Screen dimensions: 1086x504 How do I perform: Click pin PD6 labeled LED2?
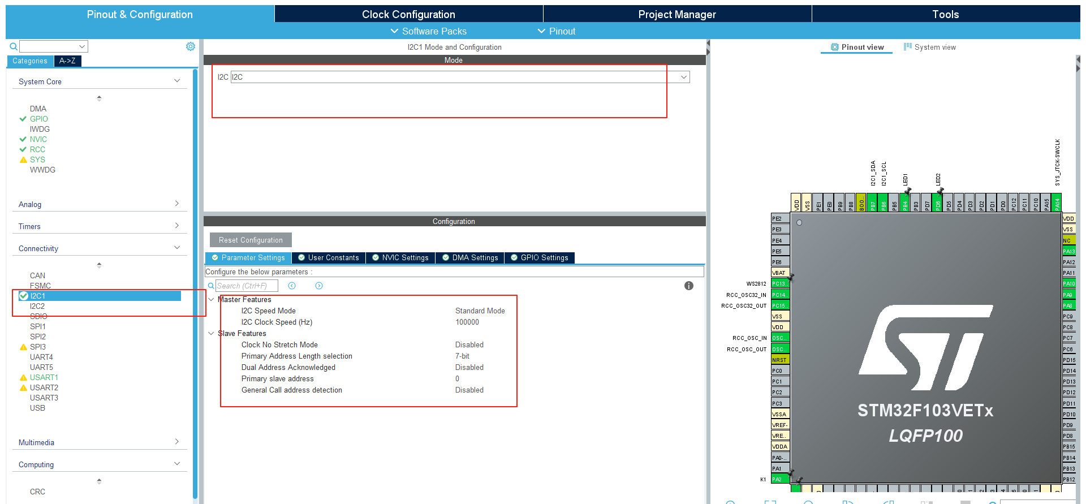point(938,203)
